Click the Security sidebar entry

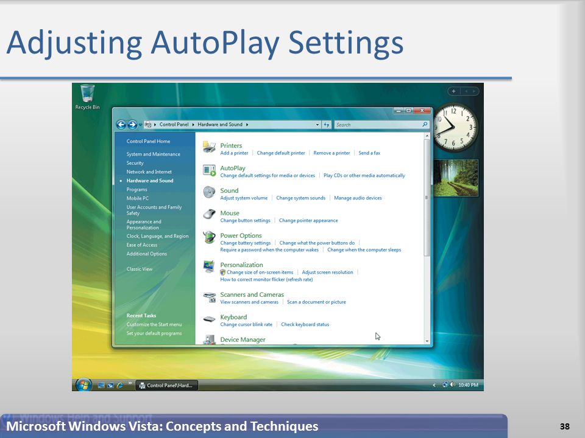pos(135,163)
